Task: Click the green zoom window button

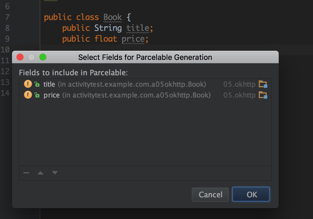Action: click(x=43, y=57)
